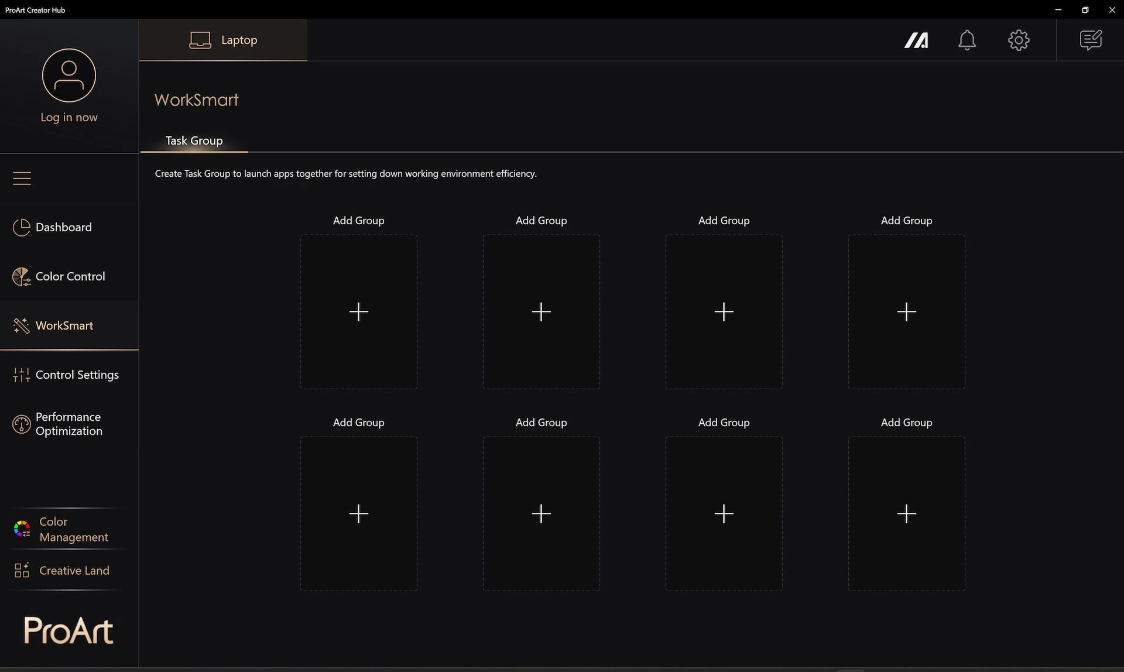Screen dimensions: 1124x672
Task: Click the ProArt logo at sidebar bottom
Action: click(x=68, y=630)
